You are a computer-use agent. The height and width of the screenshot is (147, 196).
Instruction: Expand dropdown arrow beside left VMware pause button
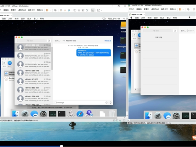pos(50,10)
